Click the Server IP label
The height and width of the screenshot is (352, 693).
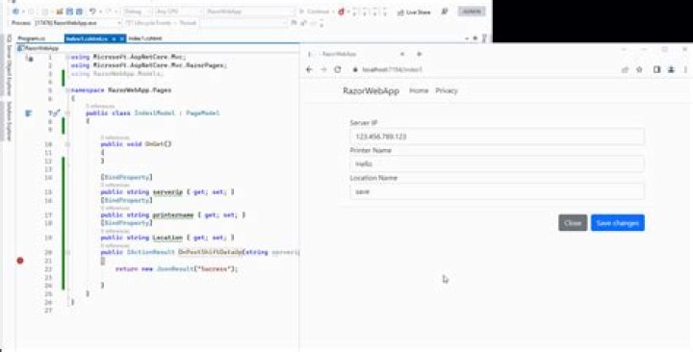point(364,123)
